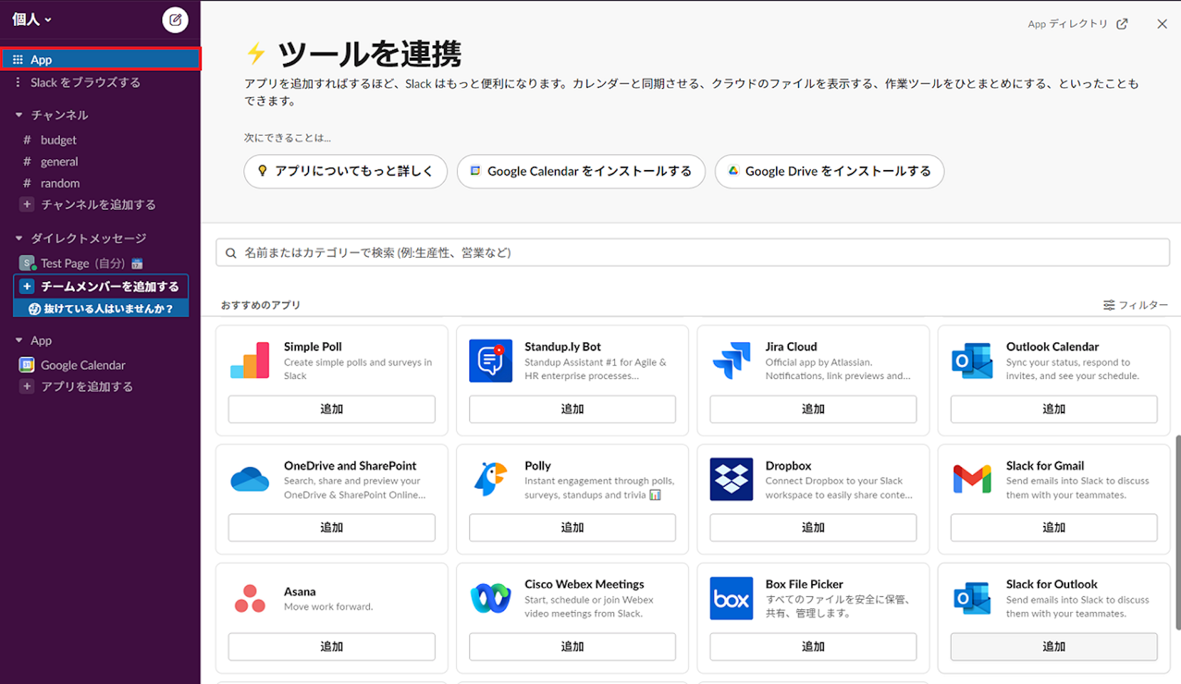Open App Directory external link icon
This screenshot has width=1181, height=684.
point(1122,24)
